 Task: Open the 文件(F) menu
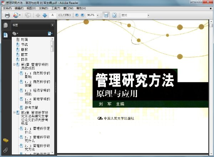(x=7, y=8)
